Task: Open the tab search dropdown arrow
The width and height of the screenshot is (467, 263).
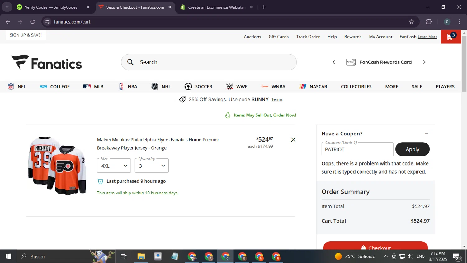Action: [x=7, y=7]
